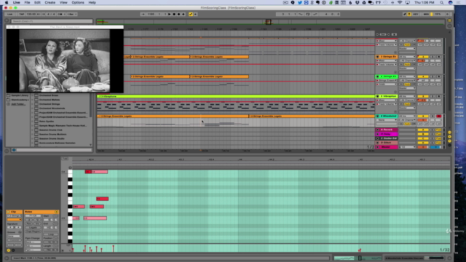Click the browser search field

[x=52, y=21]
